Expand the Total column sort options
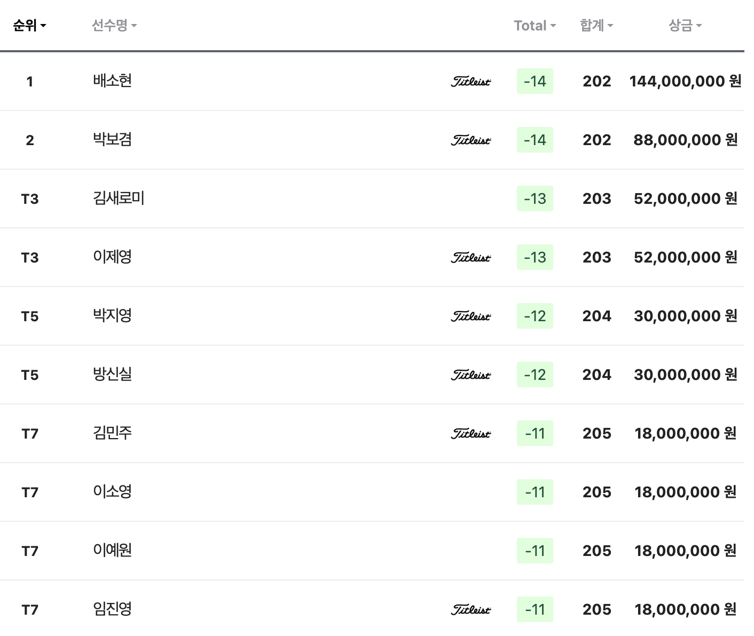754x636 pixels. pos(534,25)
